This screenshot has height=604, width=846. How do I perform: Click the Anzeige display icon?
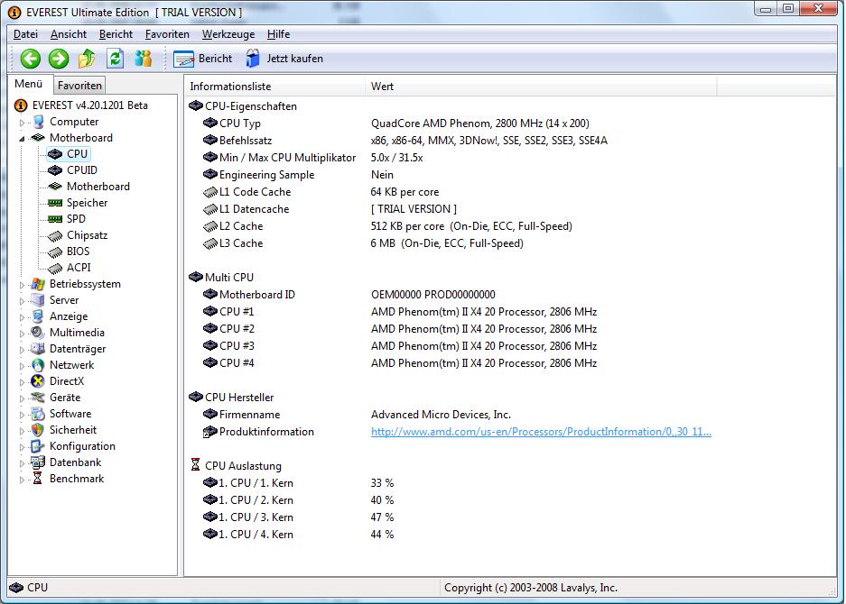click(38, 316)
